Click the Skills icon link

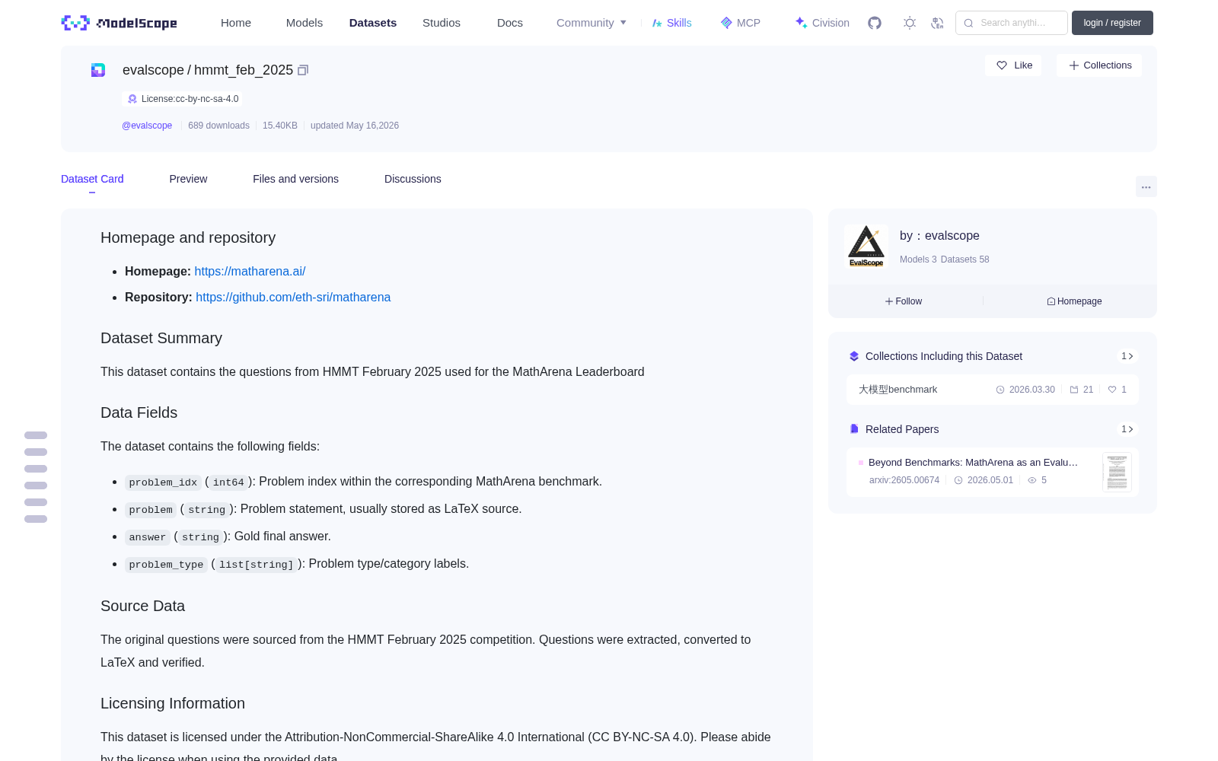671,23
